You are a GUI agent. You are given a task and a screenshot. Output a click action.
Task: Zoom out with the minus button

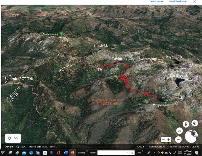pos(163,140)
